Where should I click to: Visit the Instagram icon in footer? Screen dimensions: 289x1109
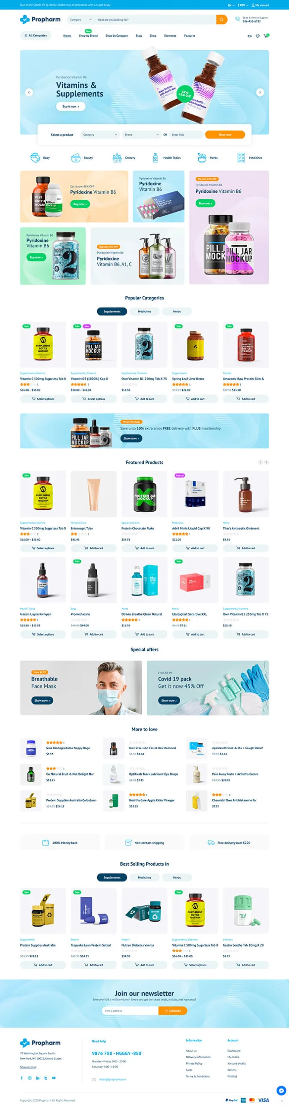point(30,1077)
